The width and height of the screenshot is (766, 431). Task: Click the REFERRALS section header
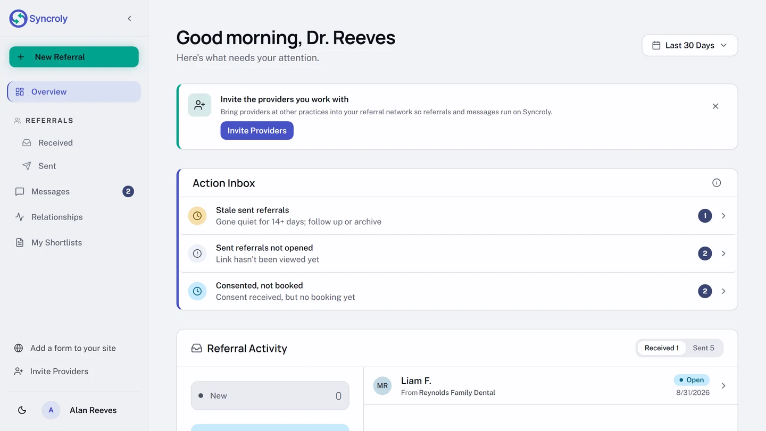coord(49,121)
